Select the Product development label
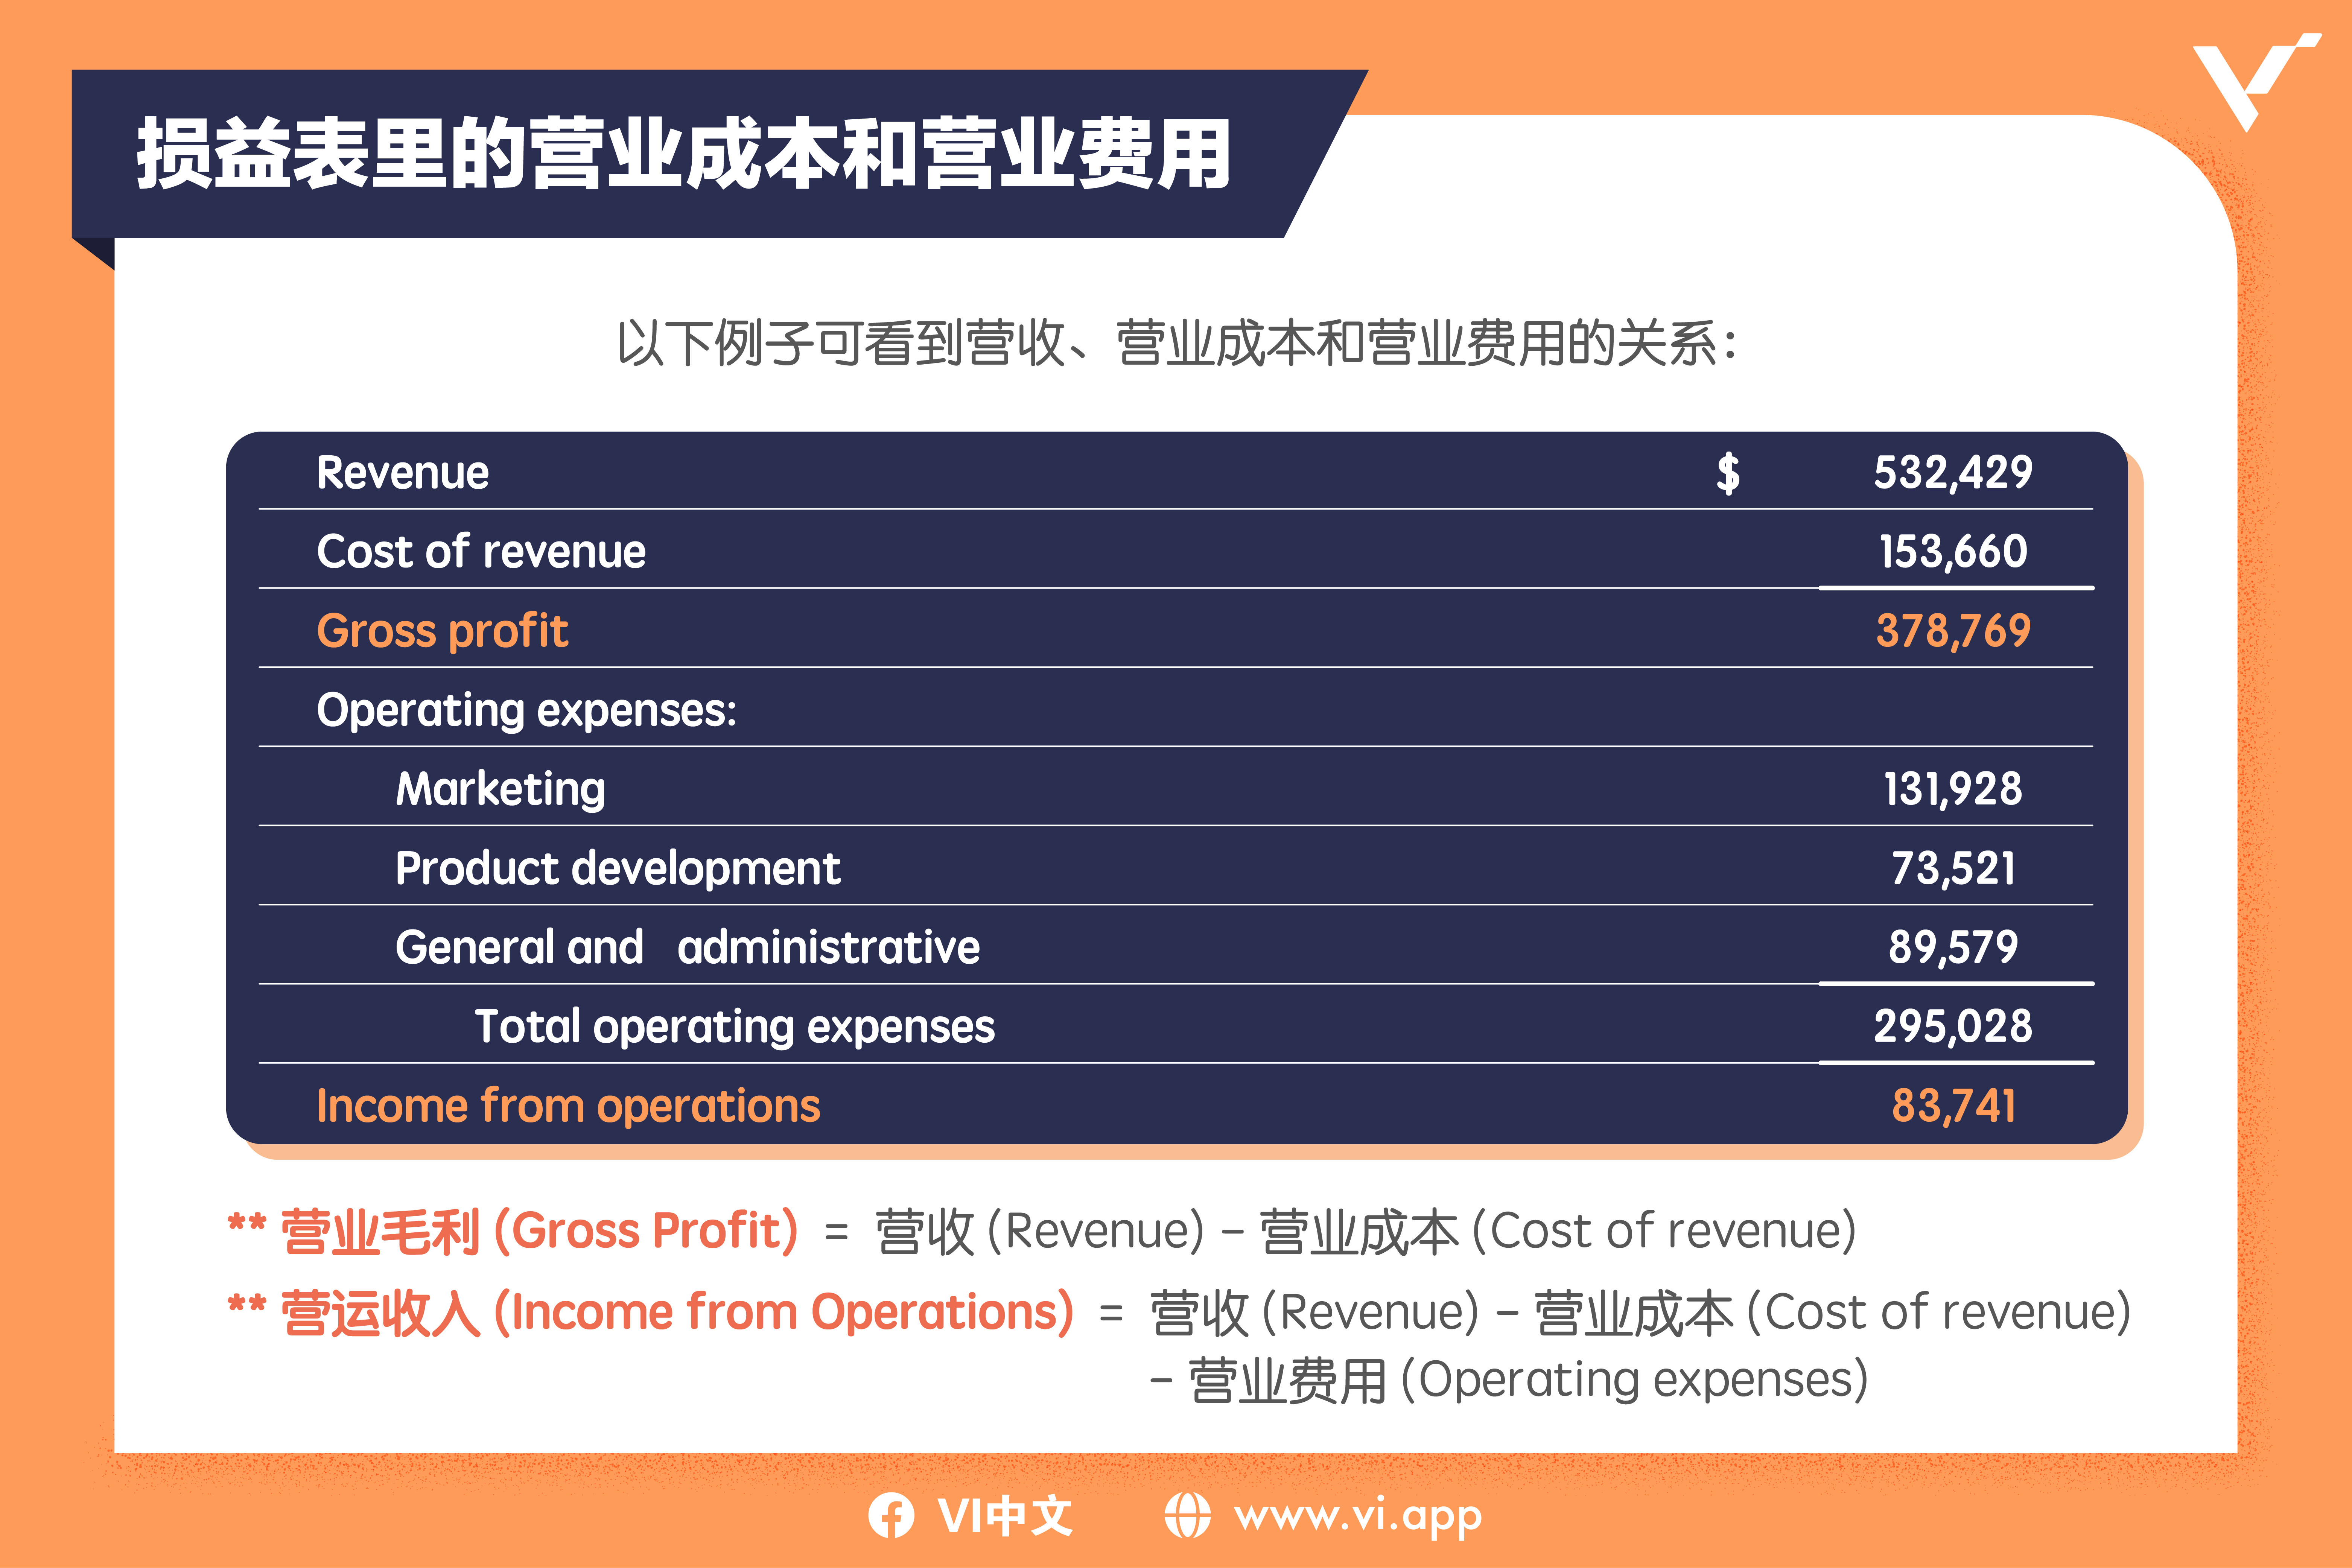The height and width of the screenshot is (1568, 2352). (x=618, y=868)
